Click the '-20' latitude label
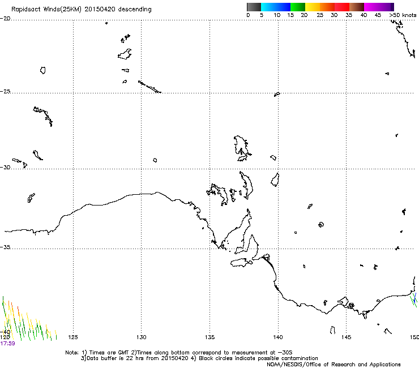The image size is (419, 368). (x=5, y=19)
